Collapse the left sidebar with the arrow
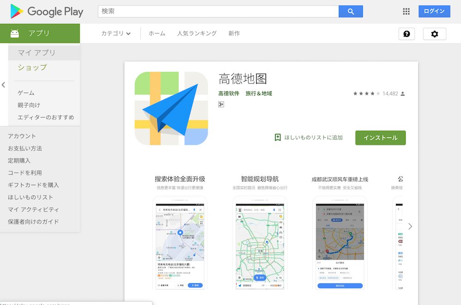The height and width of the screenshot is (305, 461). tap(4, 85)
